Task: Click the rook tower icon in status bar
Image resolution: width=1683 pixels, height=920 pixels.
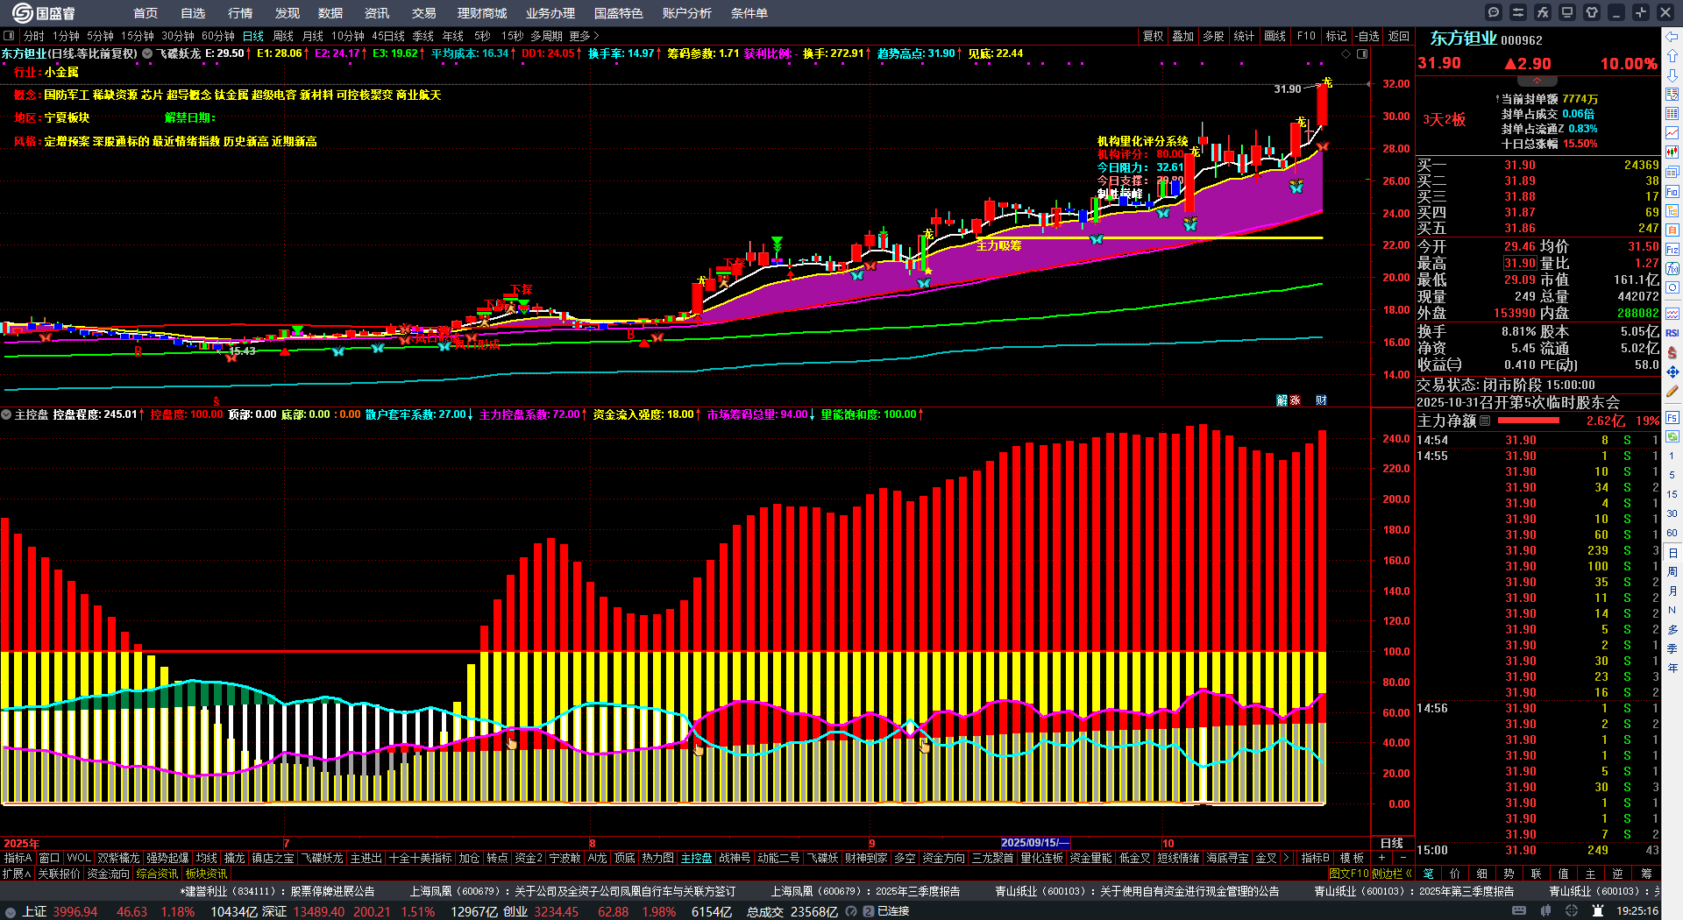Action: coord(1597,911)
